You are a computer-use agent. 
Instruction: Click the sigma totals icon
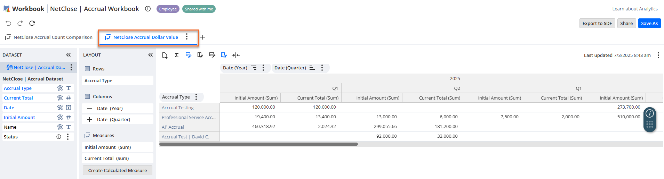(177, 55)
